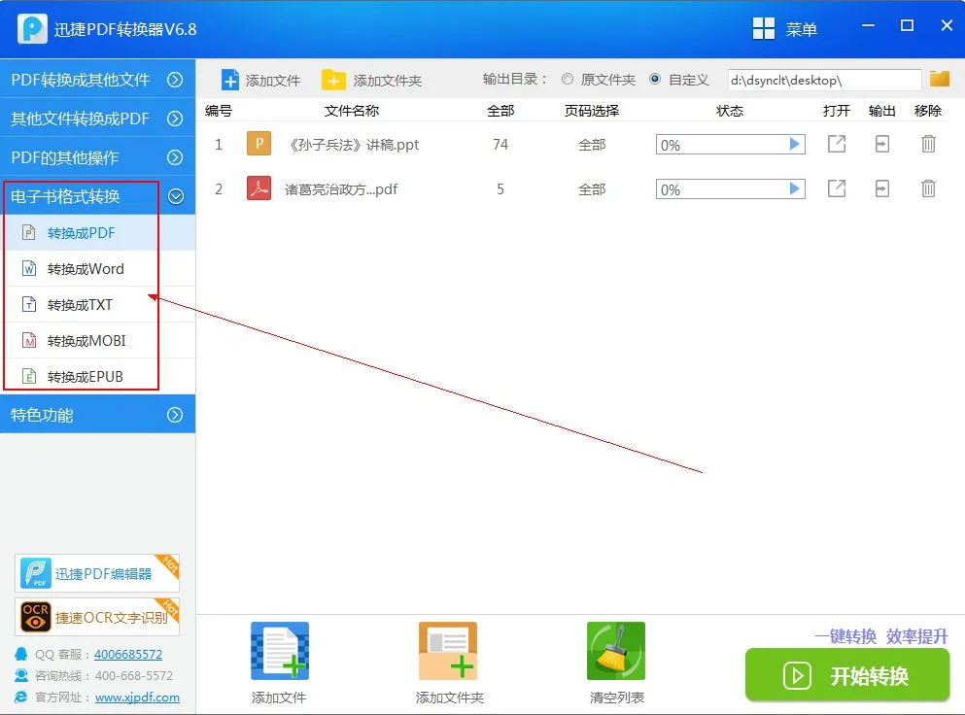Click the 咨询热线 400-668-5572 text
Viewport: 965px width, 715px height.
pos(103,675)
